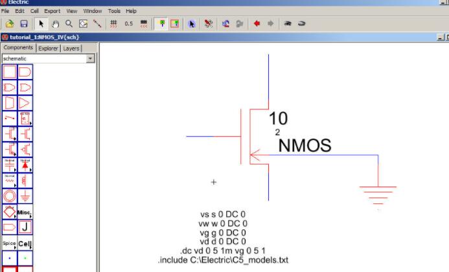Open the Export menu

click(x=52, y=11)
